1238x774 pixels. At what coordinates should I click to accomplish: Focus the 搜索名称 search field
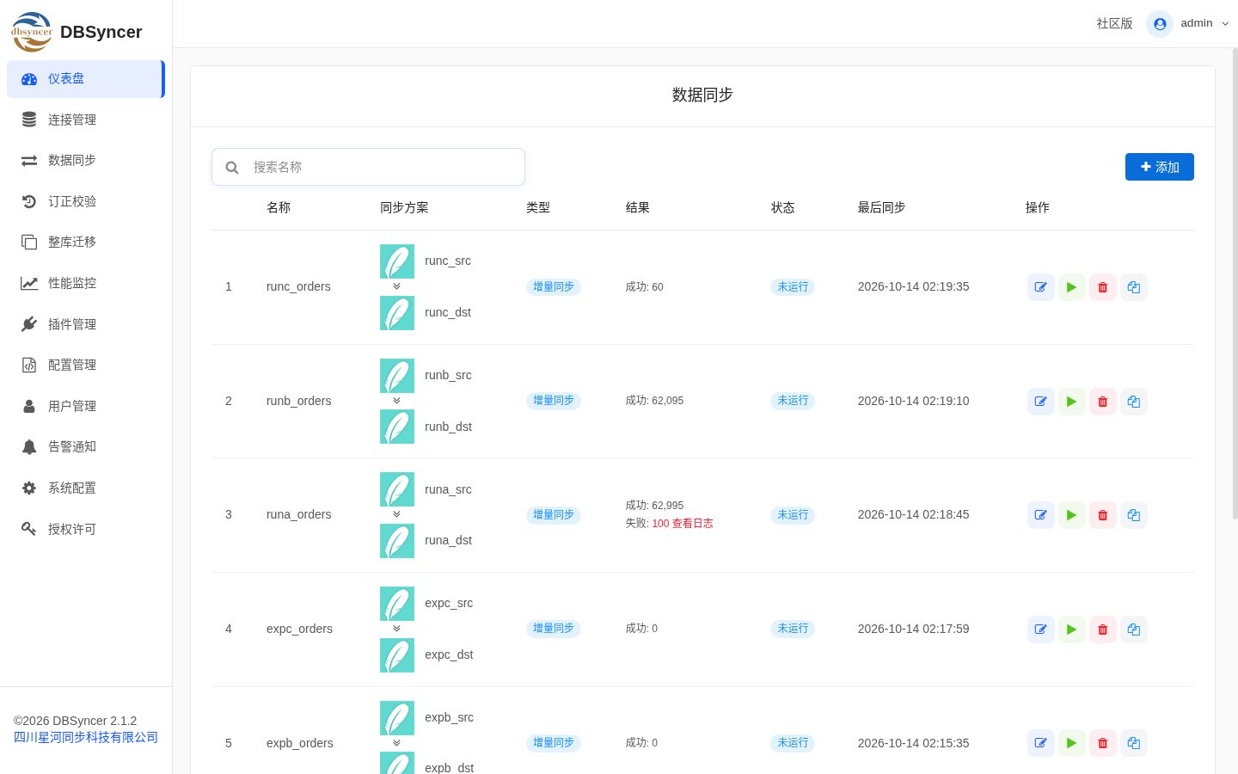(368, 167)
